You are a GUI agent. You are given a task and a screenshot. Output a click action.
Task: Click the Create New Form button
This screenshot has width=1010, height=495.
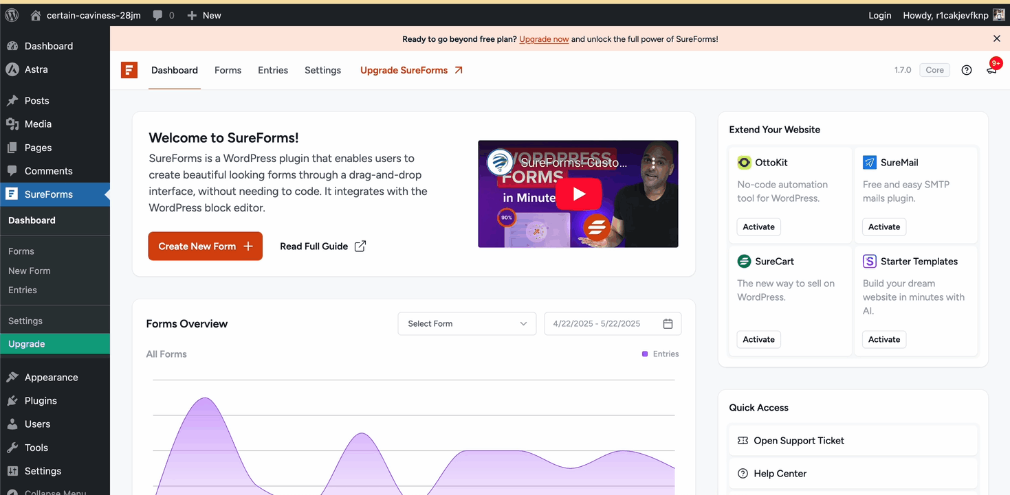click(205, 246)
